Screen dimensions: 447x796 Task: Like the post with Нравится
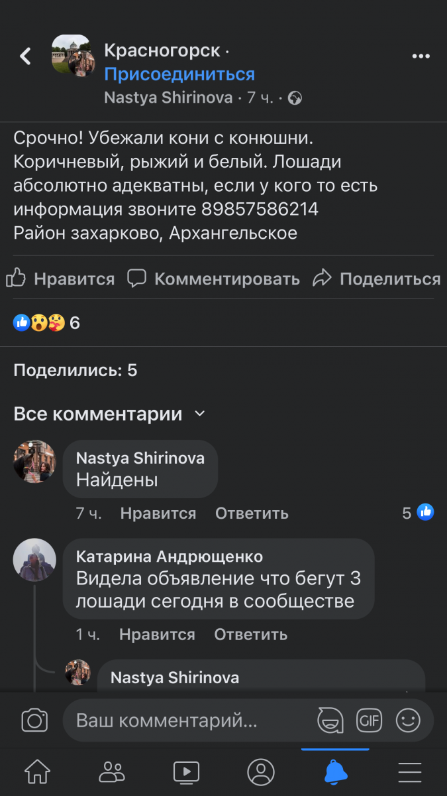[60, 279]
